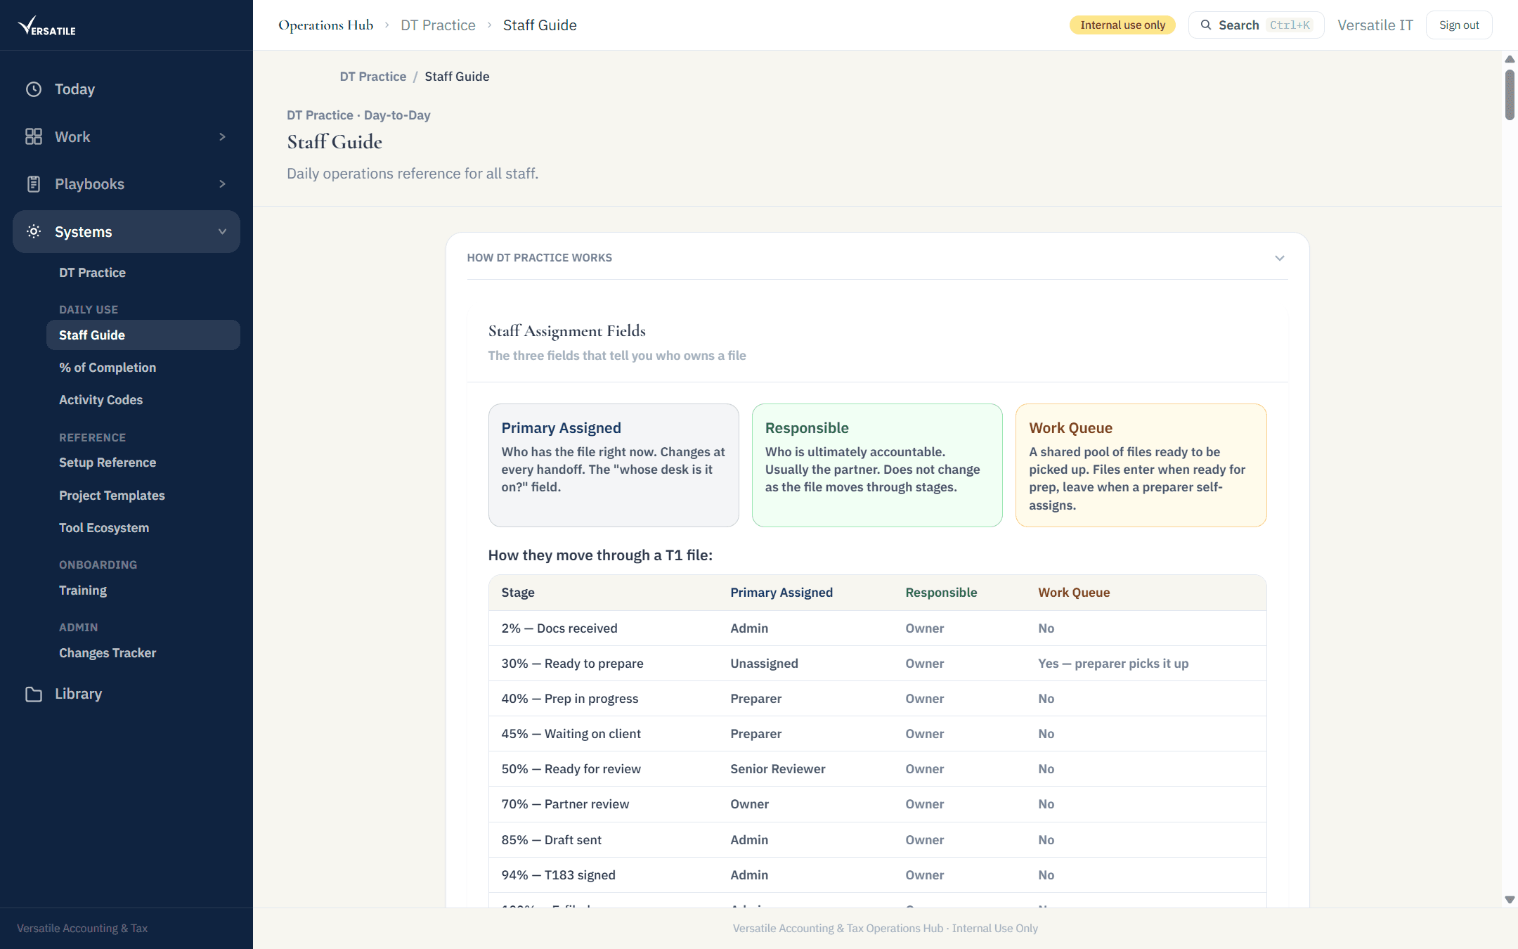Click the Senior Reviewer cell
This screenshot has width=1518, height=949.
tap(778, 769)
